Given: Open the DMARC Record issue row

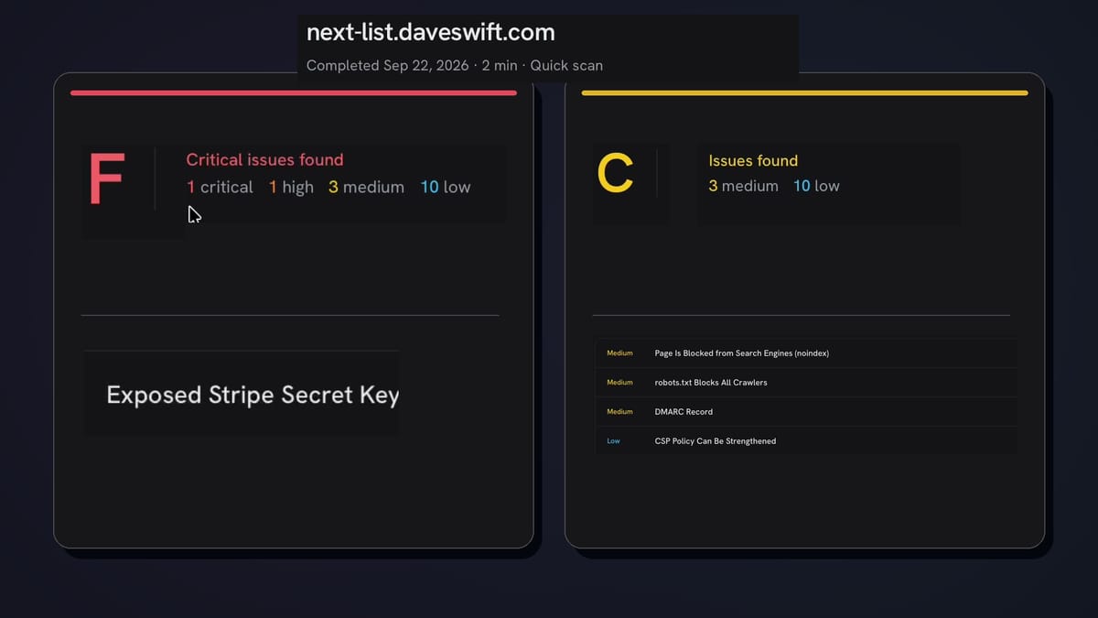Looking at the screenshot, I should [806, 412].
